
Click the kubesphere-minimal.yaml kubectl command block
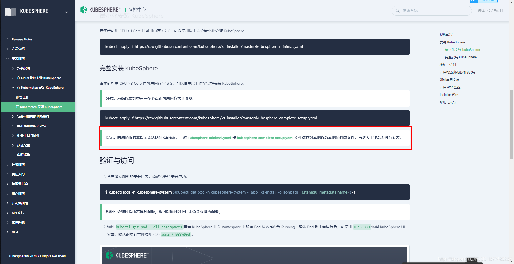click(255, 47)
